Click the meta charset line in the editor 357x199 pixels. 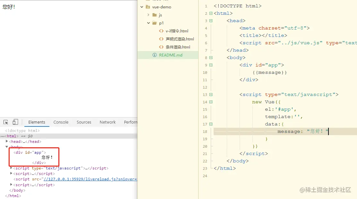pyautogui.click(x=275, y=28)
